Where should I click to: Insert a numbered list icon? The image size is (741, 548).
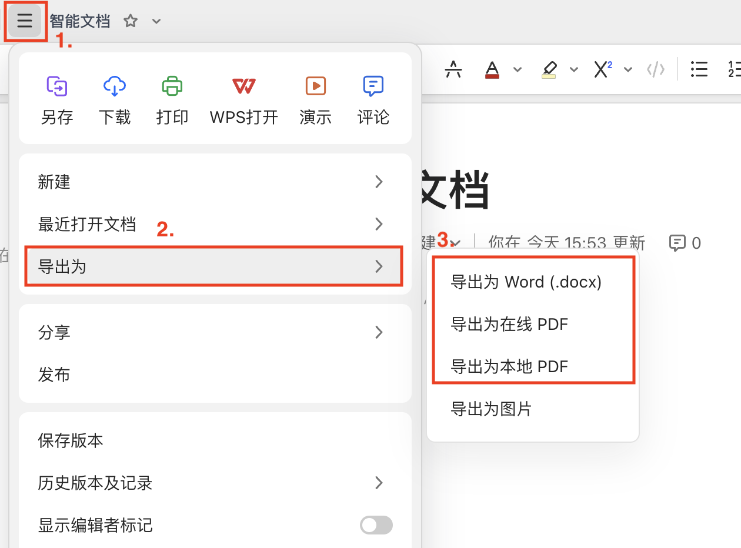coord(734,69)
